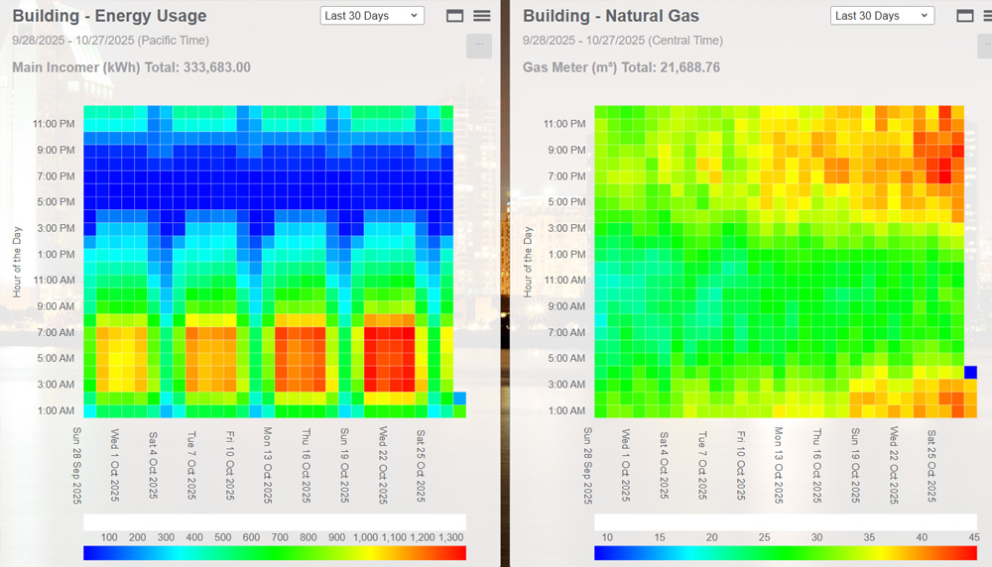
Task: Open Natural Gas 'Last 30 Days' dropdown
Action: (882, 16)
